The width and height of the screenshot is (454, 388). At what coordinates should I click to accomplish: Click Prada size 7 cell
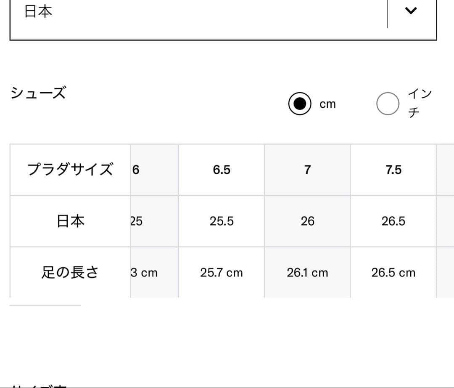[x=307, y=170]
